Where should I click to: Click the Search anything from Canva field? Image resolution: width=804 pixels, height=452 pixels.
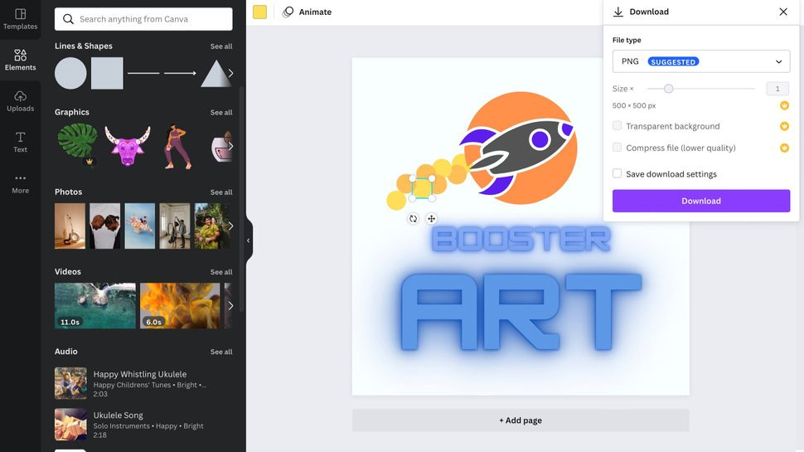point(143,19)
